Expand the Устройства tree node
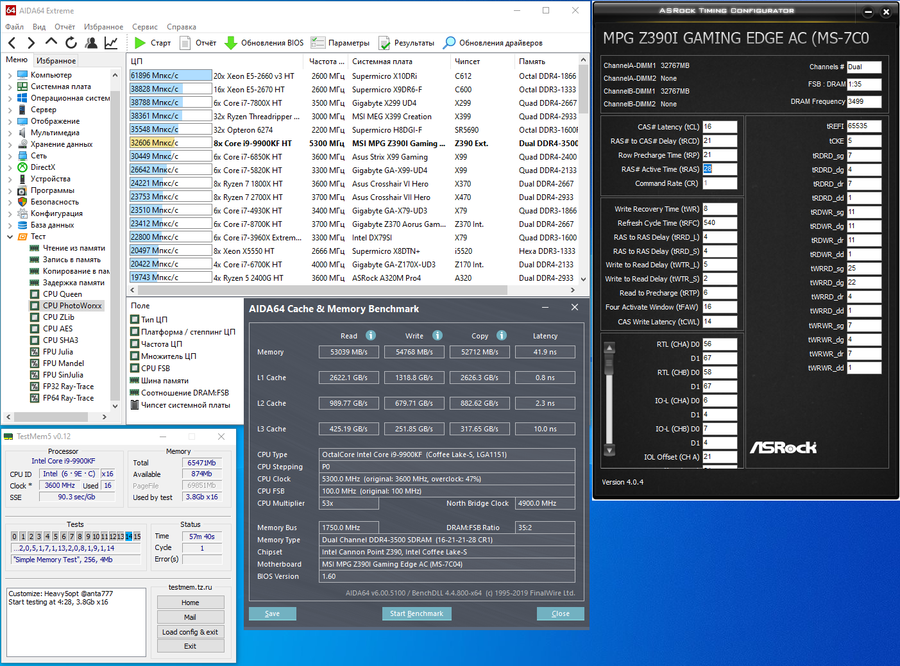The height and width of the screenshot is (666, 900). point(10,179)
